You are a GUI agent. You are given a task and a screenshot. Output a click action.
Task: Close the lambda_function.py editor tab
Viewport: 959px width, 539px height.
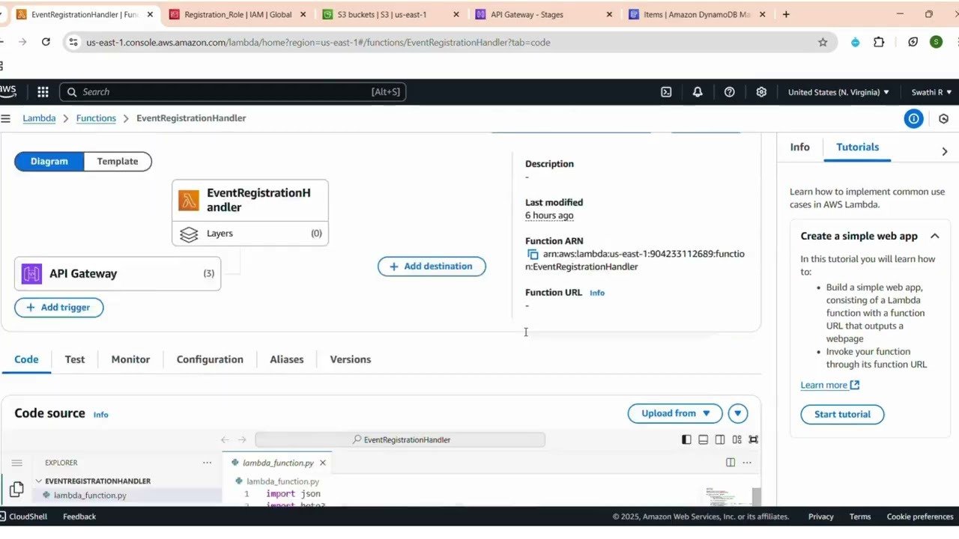coord(323,463)
